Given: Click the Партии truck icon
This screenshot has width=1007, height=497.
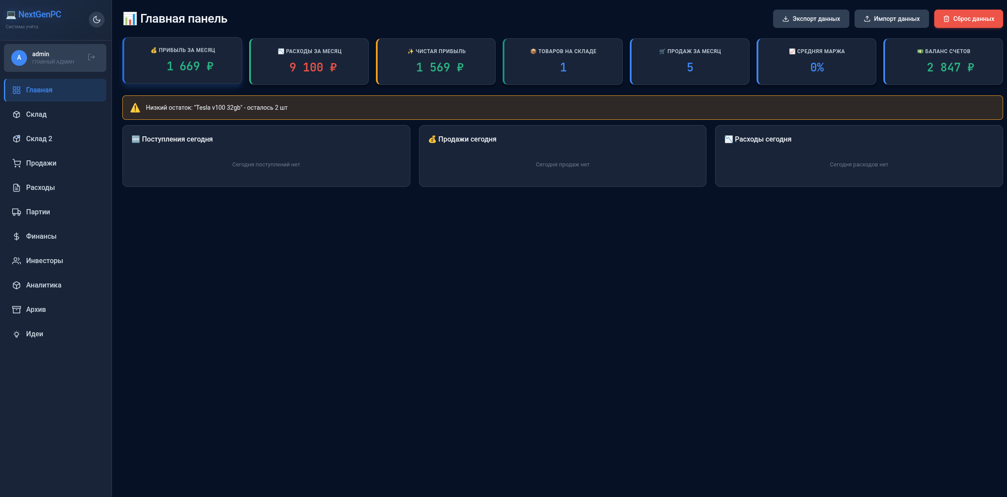Looking at the screenshot, I should pos(17,212).
